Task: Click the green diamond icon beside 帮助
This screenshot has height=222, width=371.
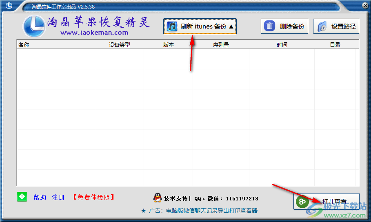Action: pos(22,196)
